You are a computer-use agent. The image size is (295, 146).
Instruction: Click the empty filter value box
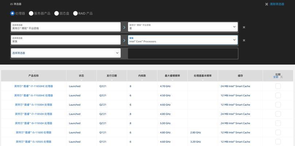pyautogui.click(x=183, y=53)
